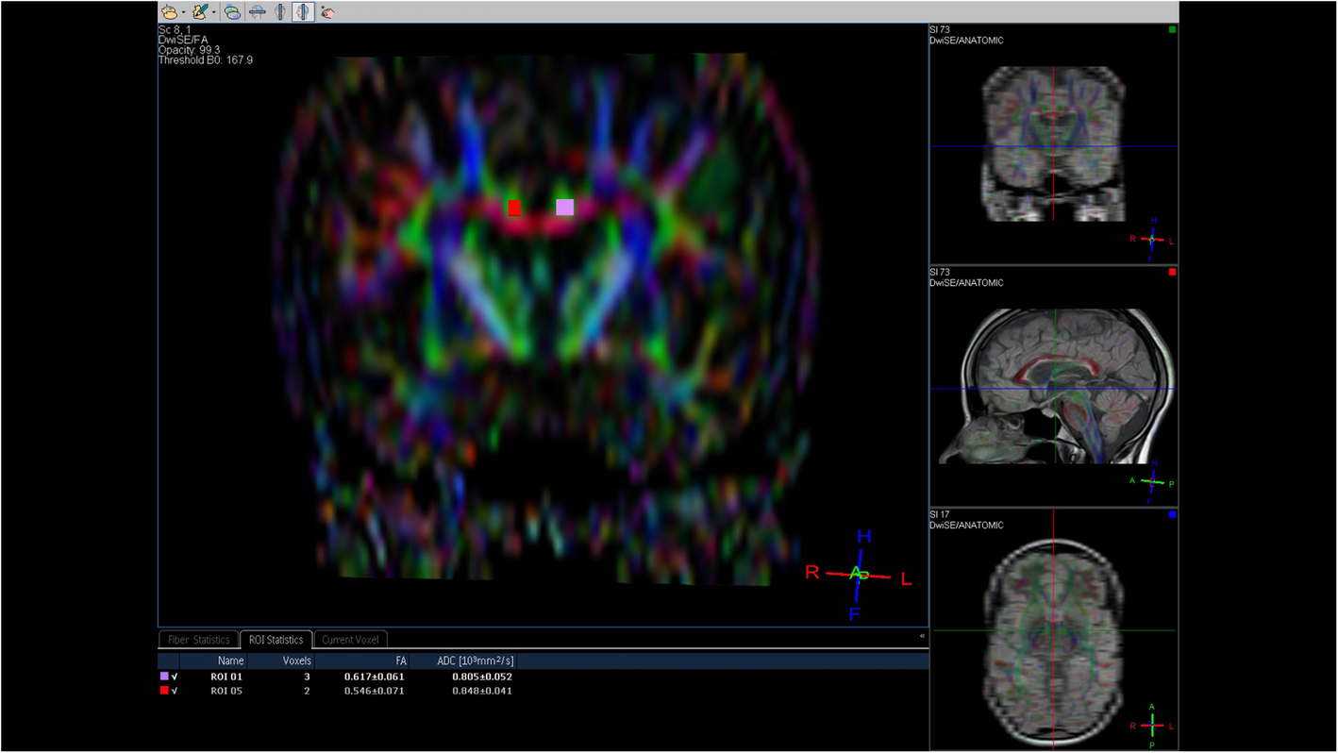Image resolution: width=1338 pixels, height=753 pixels.
Task: Select the ROI shape tool icon
Action: 169,12
